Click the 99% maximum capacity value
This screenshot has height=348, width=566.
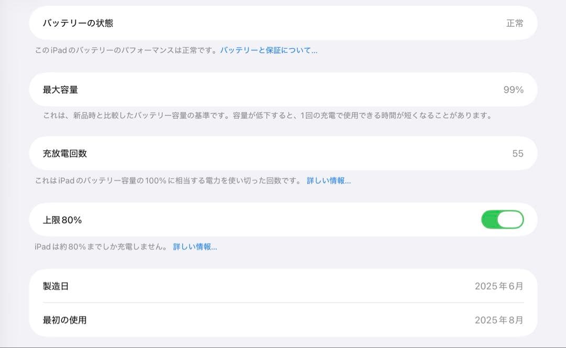[x=513, y=89]
